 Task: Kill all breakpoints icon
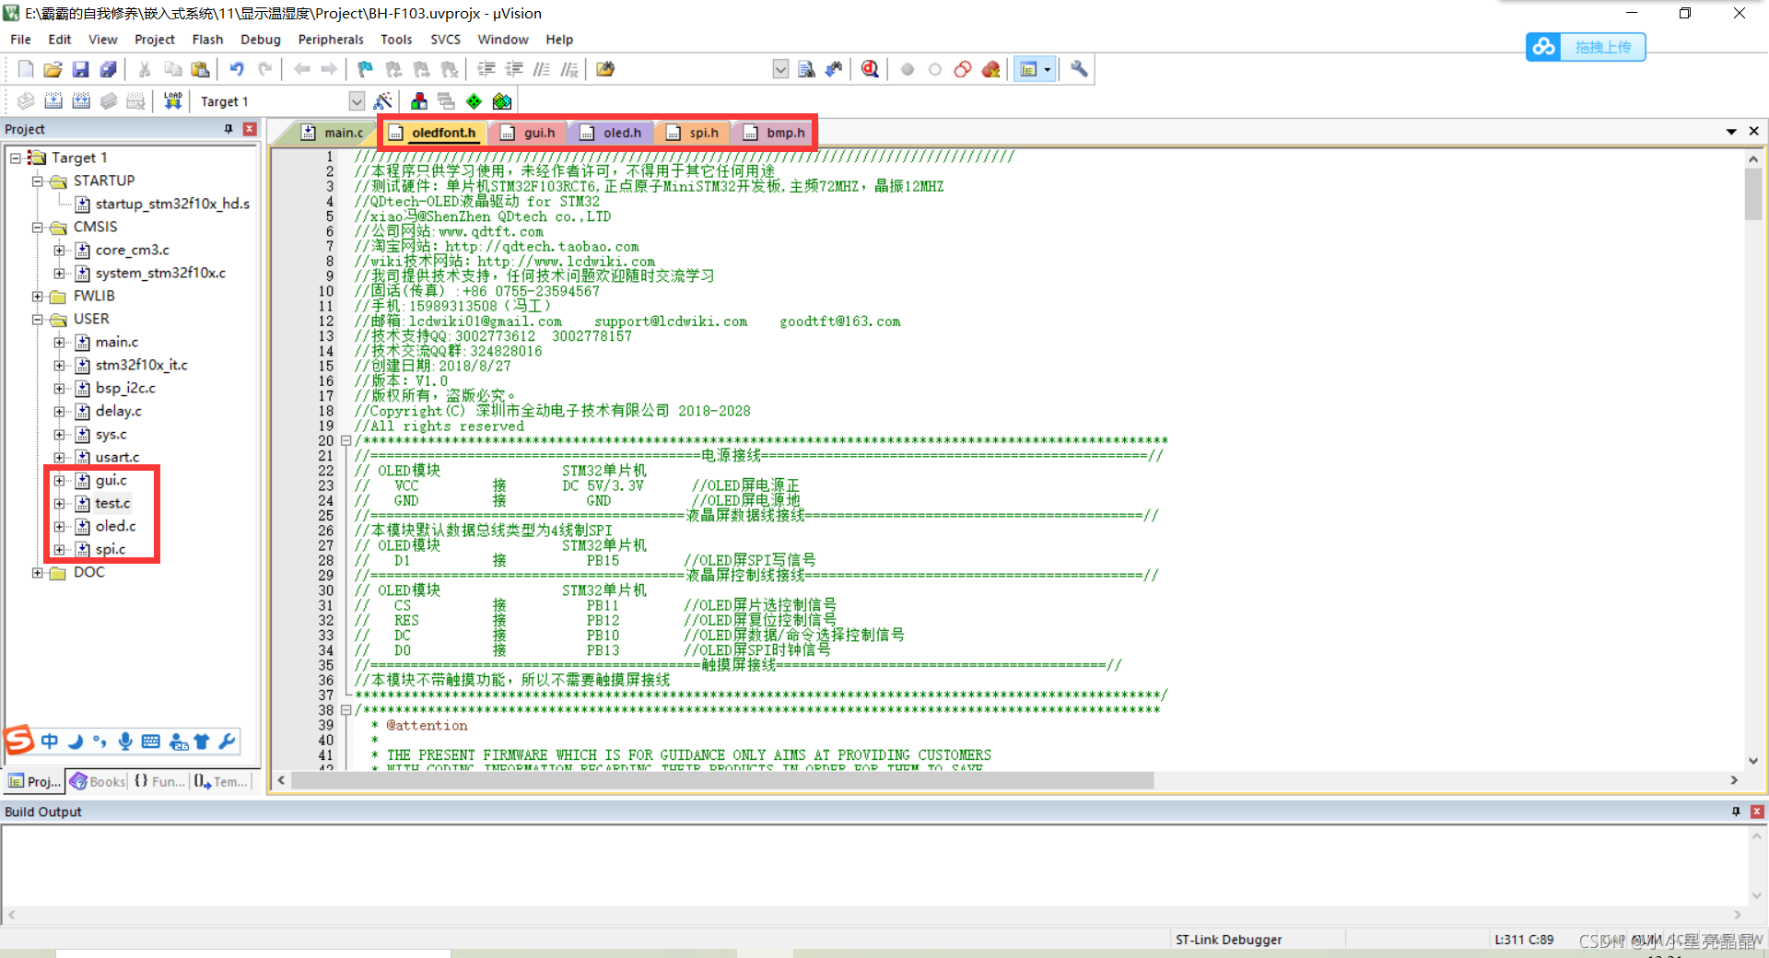(991, 69)
